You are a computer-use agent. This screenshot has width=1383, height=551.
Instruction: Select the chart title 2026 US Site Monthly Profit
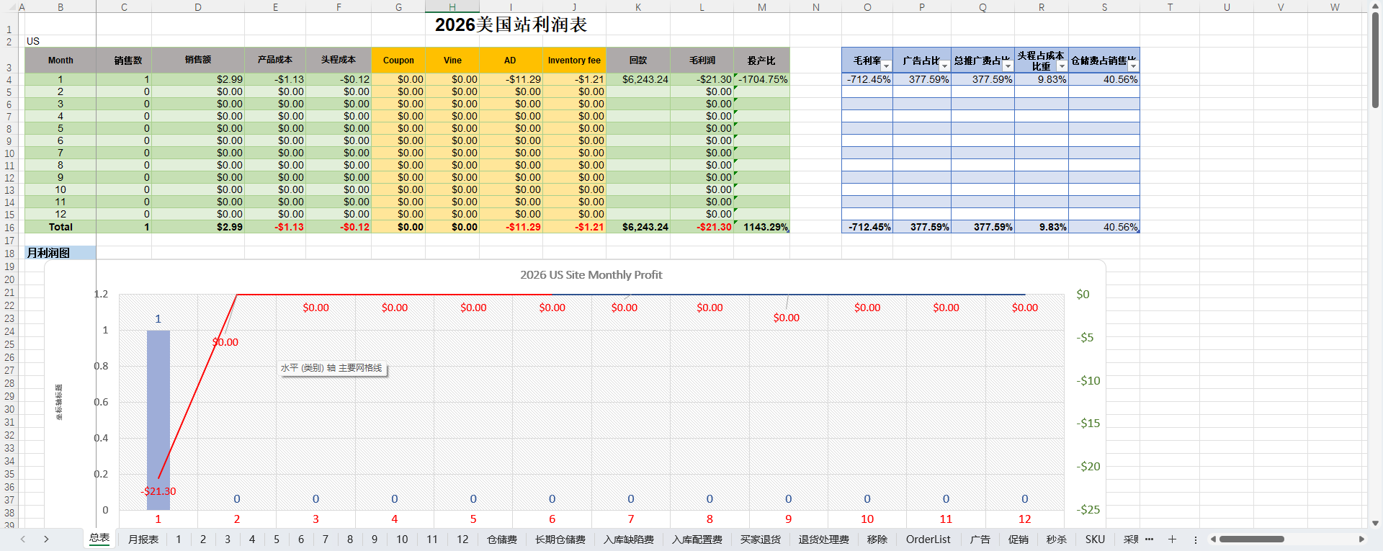(591, 274)
